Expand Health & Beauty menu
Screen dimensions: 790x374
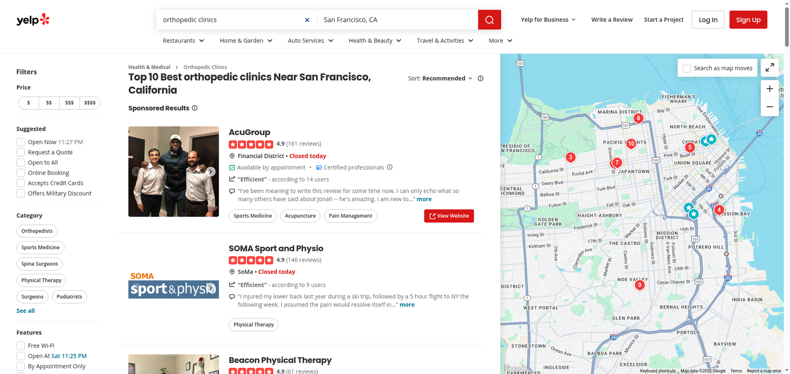pyautogui.click(x=375, y=40)
